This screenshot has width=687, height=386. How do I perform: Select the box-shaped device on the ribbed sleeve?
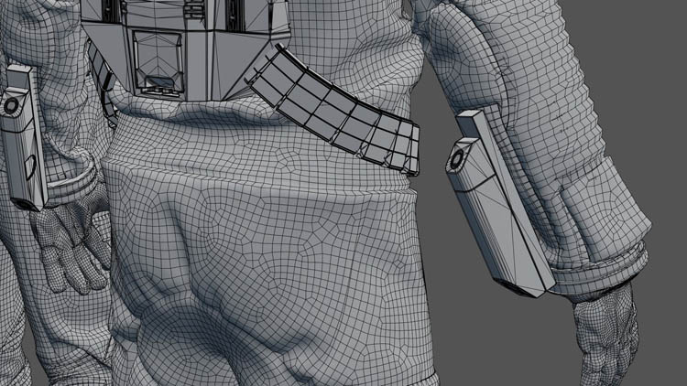pos(499,215)
